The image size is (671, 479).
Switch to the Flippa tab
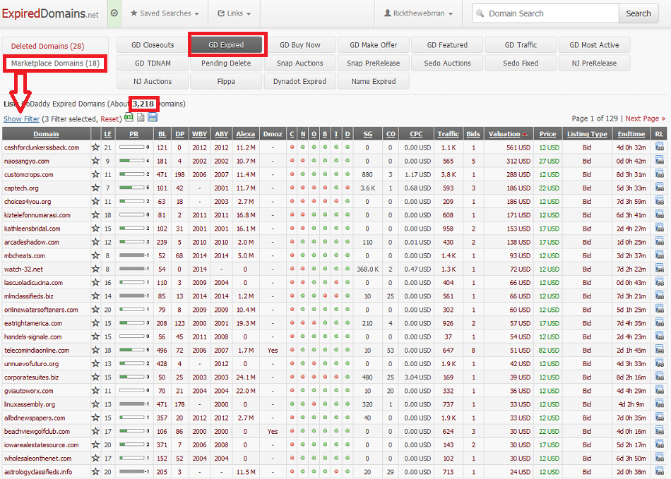[226, 81]
